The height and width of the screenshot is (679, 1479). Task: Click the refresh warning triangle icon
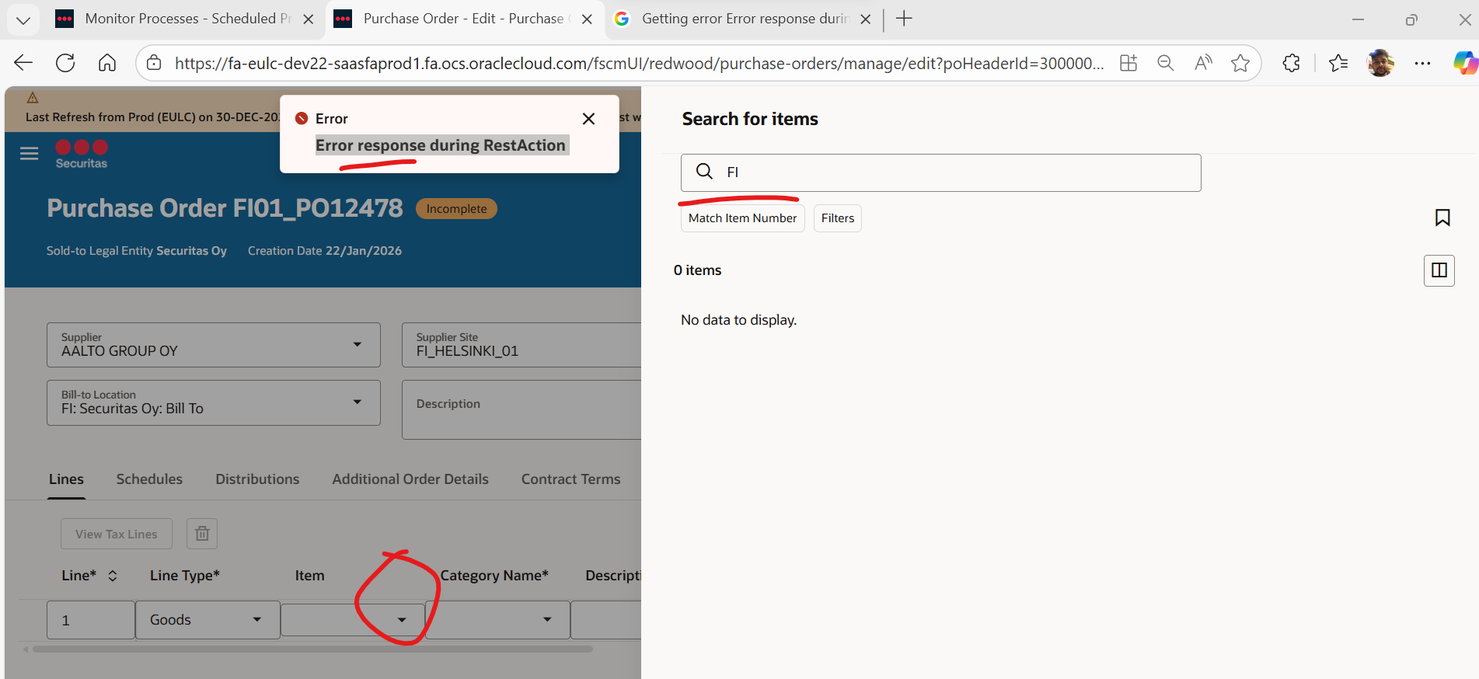[33, 98]
